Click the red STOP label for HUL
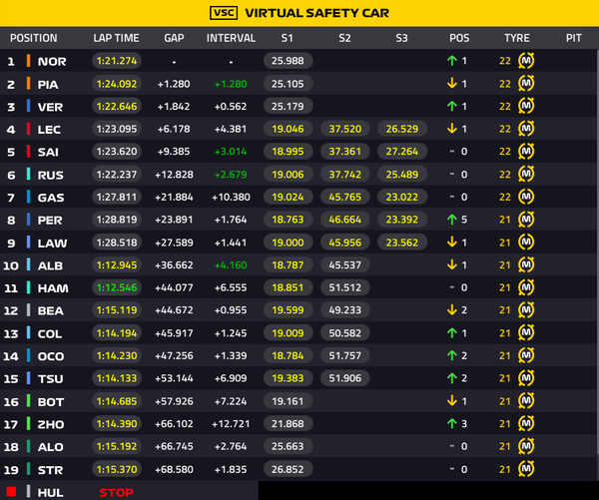This screenshot has height=500, width=599. (116, 492)
